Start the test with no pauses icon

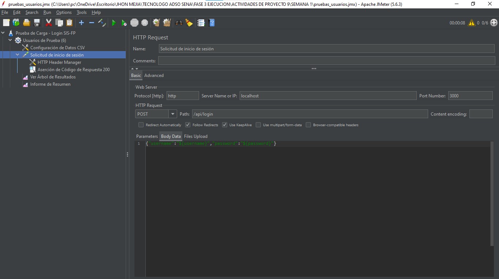pyautogui.click(x=124, y=23)
